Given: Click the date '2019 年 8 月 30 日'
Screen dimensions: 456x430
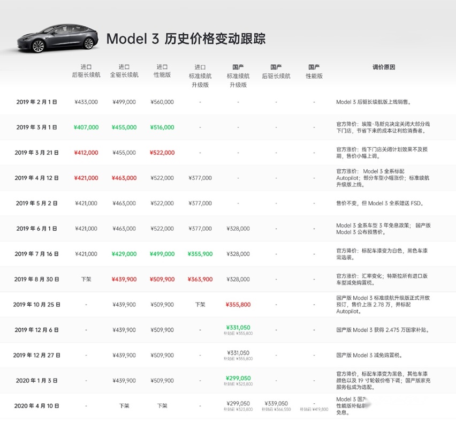Looking at the screenshot, I should [36, 280].
